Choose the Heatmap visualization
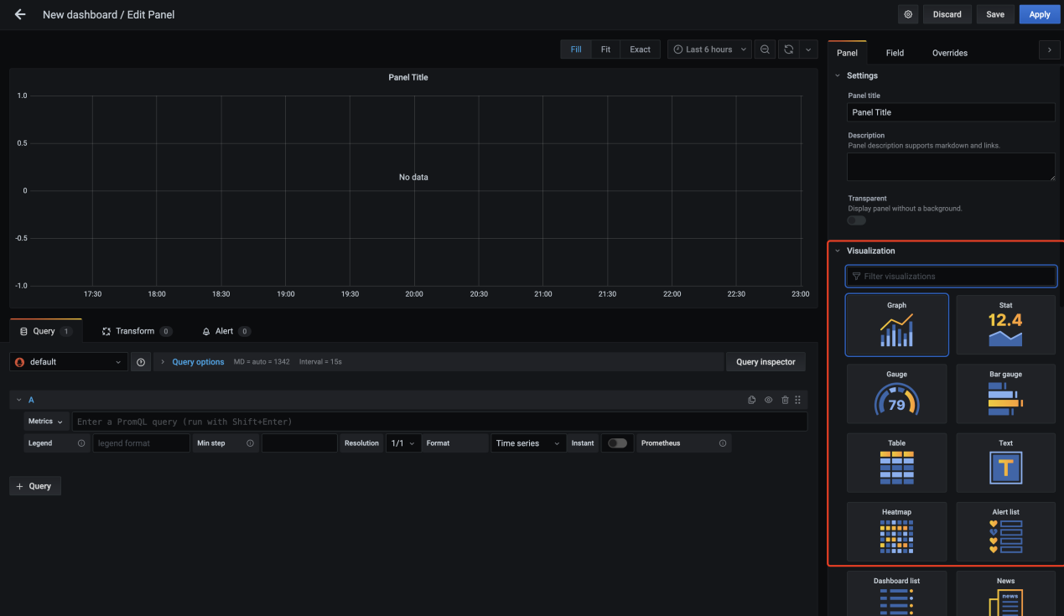The height and width of the screenshot is (616, 1064). tap(896, 531)
